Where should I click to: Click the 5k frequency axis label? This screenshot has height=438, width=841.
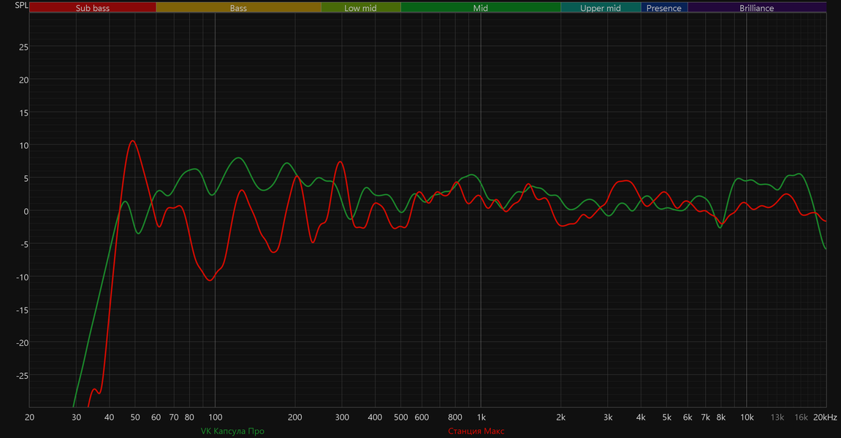coord(666,418)
